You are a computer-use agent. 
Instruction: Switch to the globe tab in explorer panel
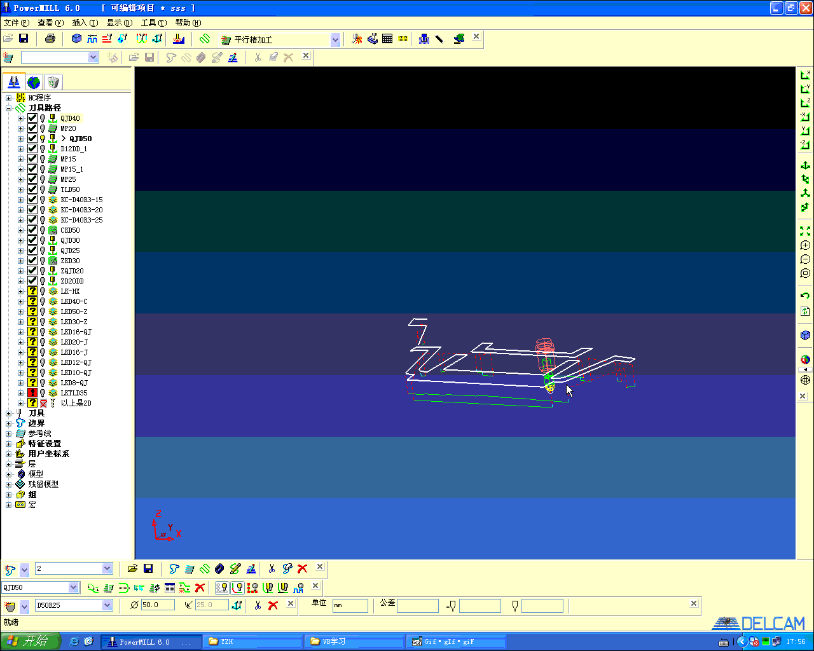pos(34,82)
